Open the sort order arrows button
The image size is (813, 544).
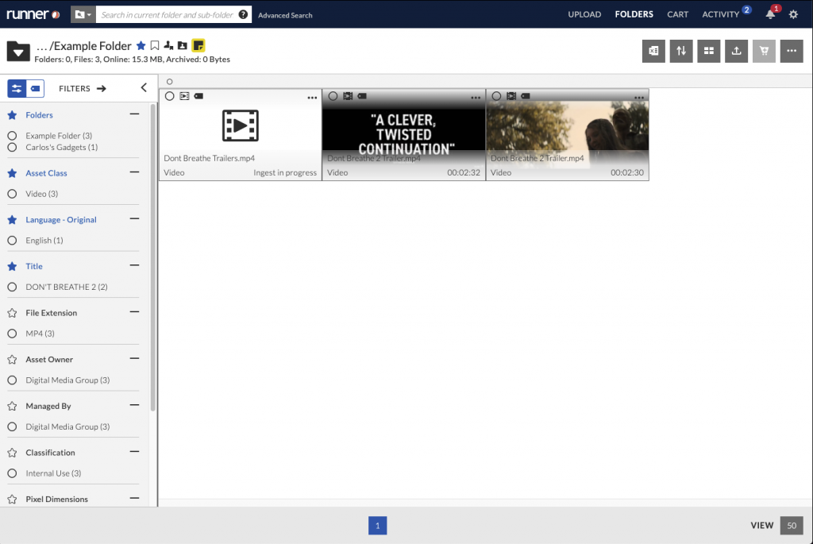click(681, 51)
